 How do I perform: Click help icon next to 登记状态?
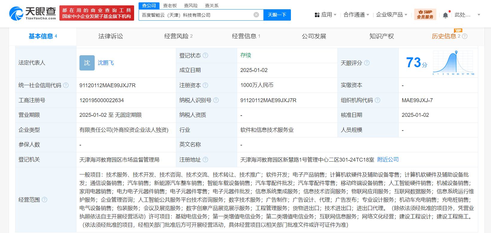click(205, 55)
